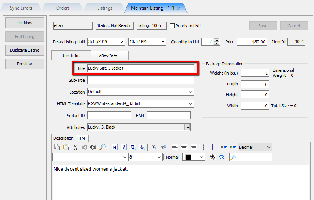
Task: Click the Product ID field
Action: click(109, 116)
